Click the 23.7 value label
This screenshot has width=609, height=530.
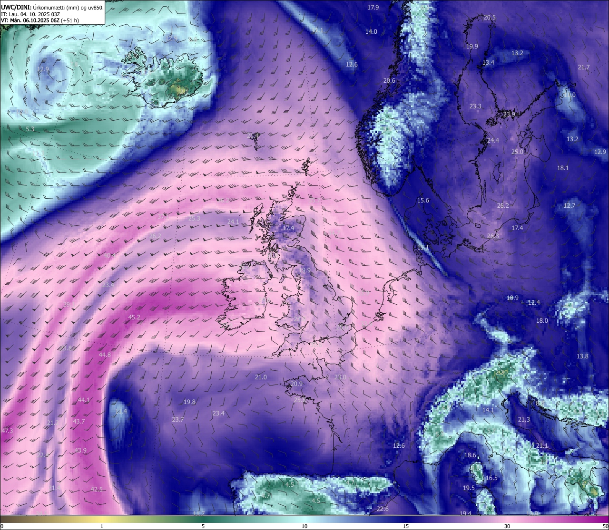click(177, 420)
